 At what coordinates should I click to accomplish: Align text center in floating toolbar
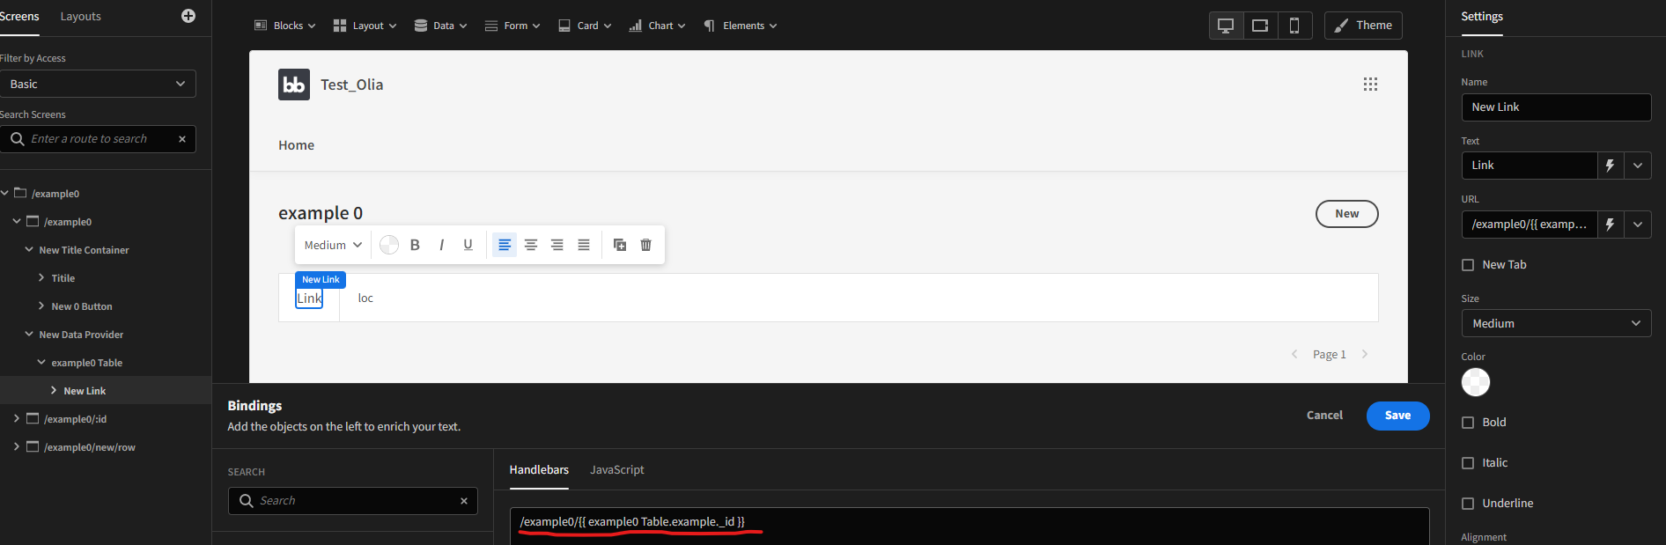(531, 245)
